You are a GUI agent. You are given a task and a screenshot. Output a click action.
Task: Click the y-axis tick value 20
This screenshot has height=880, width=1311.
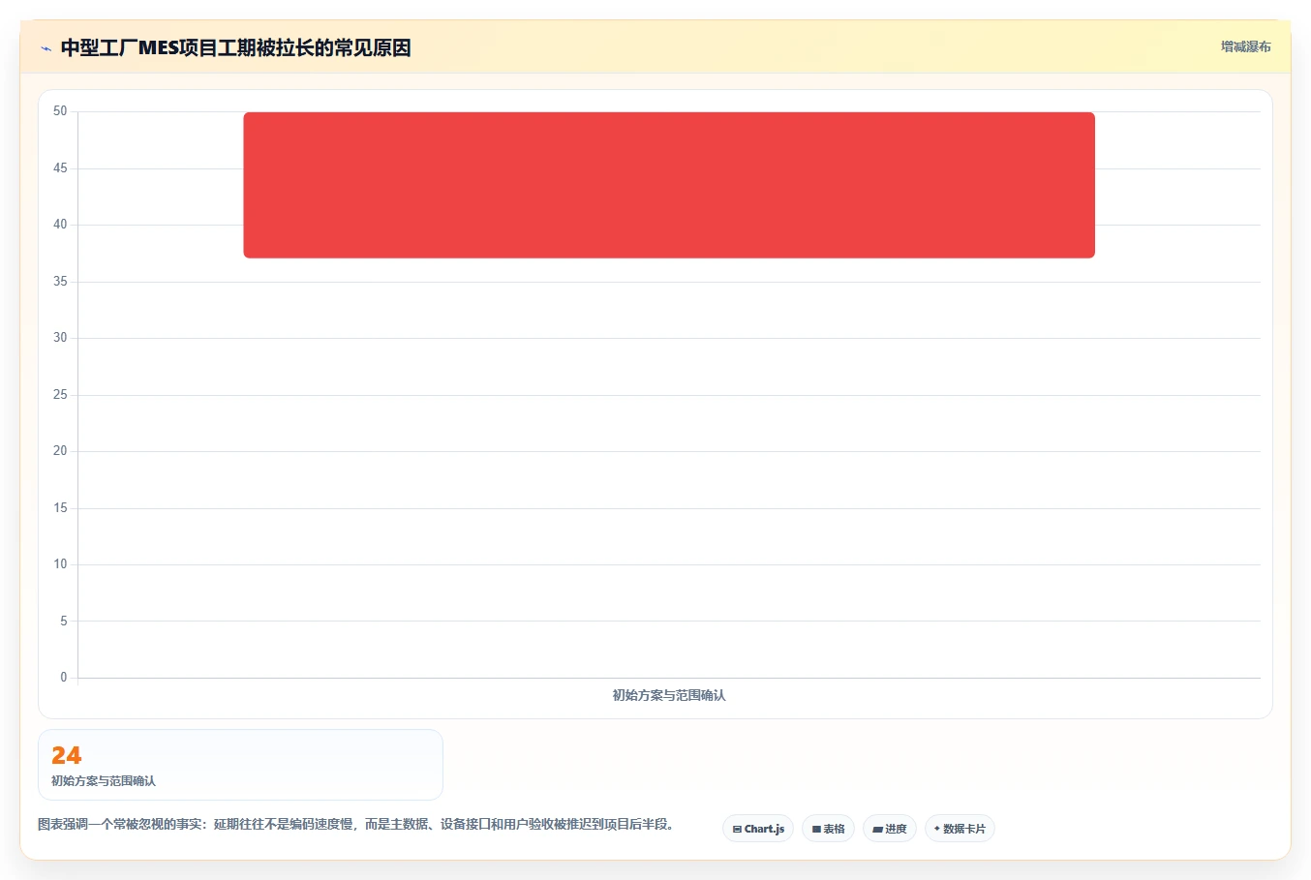(x=60, y=451)
